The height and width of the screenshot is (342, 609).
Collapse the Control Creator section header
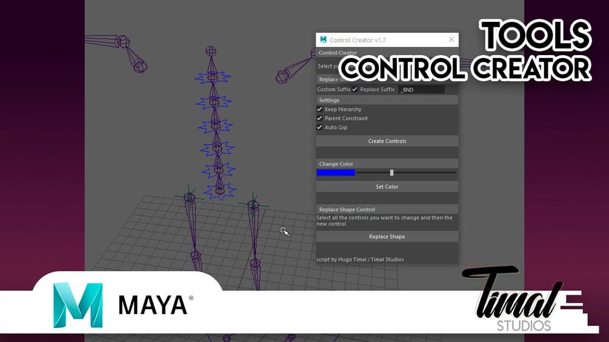[x=387, y=53]
